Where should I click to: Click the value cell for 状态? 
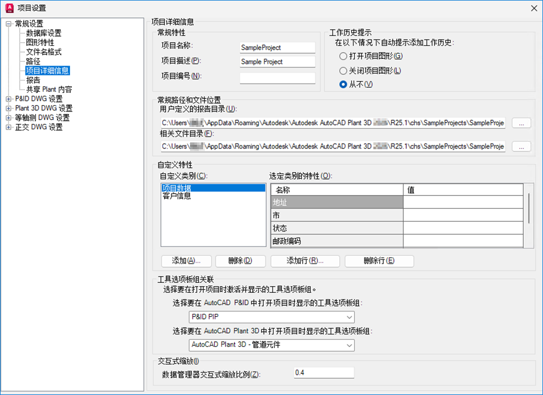click(463, 228)
